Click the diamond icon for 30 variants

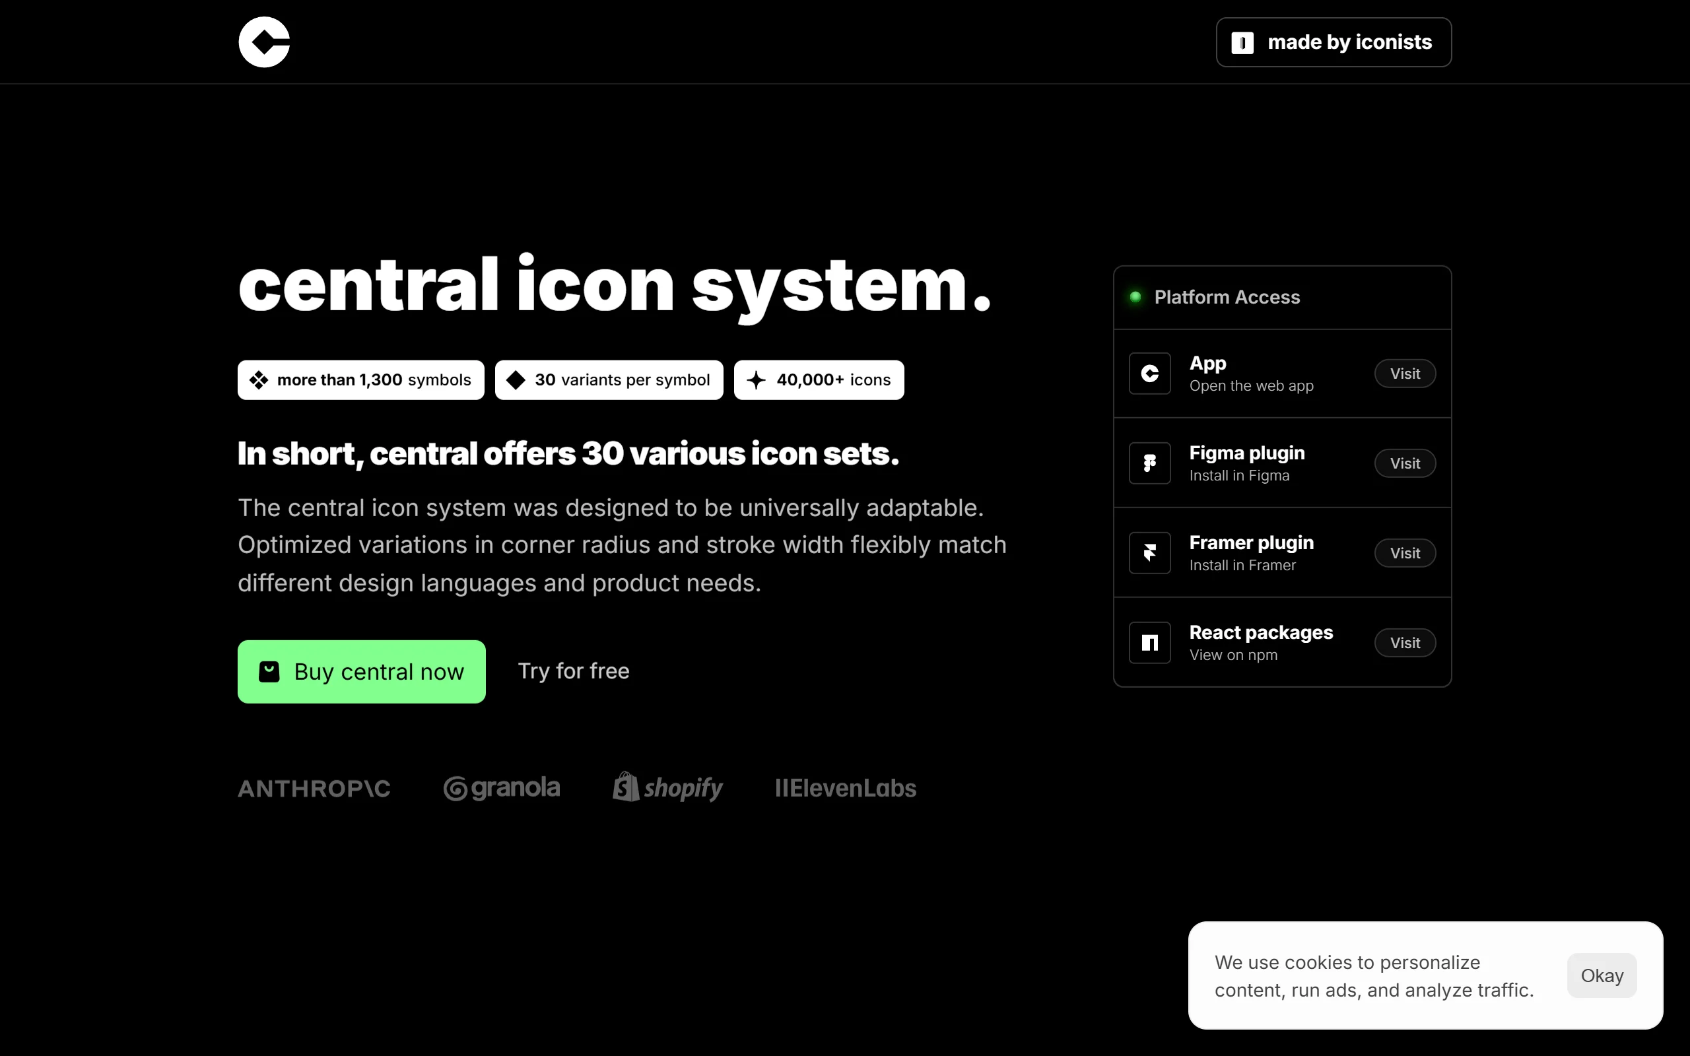pyautogui.click(x=516, y=380)
